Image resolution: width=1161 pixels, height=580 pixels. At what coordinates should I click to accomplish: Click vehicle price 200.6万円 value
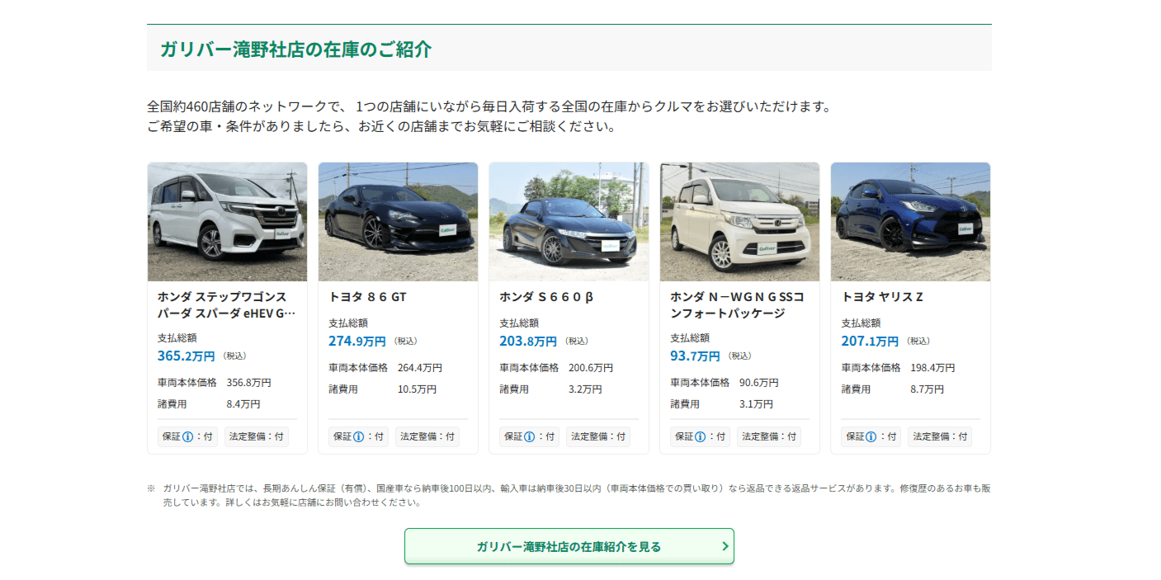coord(591,368)
